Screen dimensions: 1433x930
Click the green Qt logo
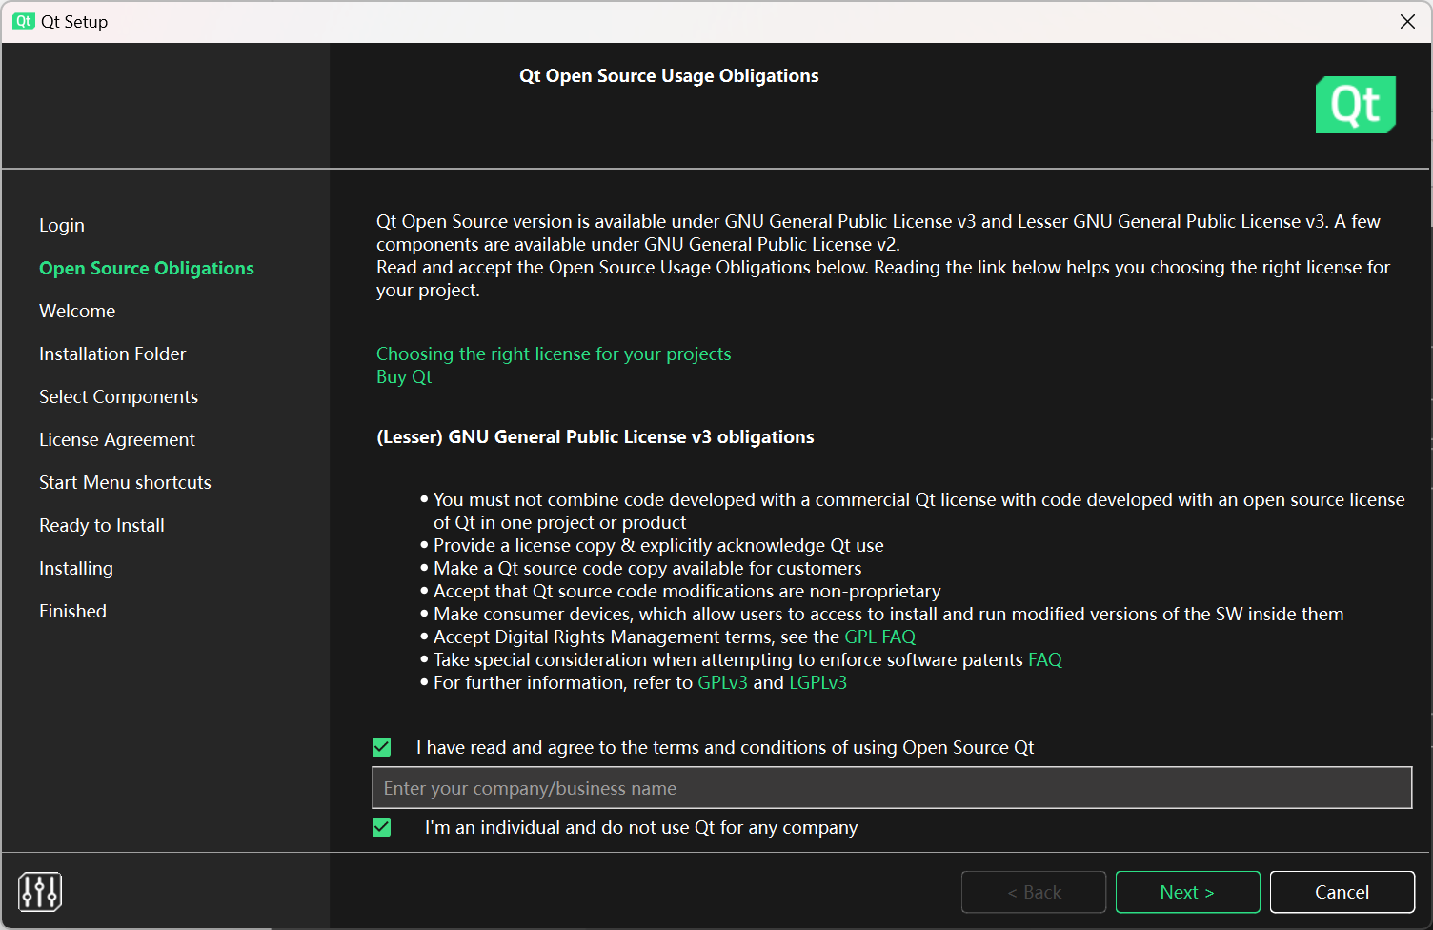coord(1355,105)
